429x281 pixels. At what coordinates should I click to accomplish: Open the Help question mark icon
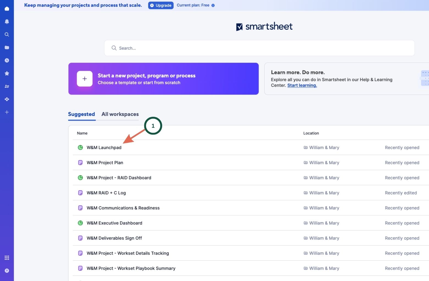pyautogui.click(x=7, y=271)
